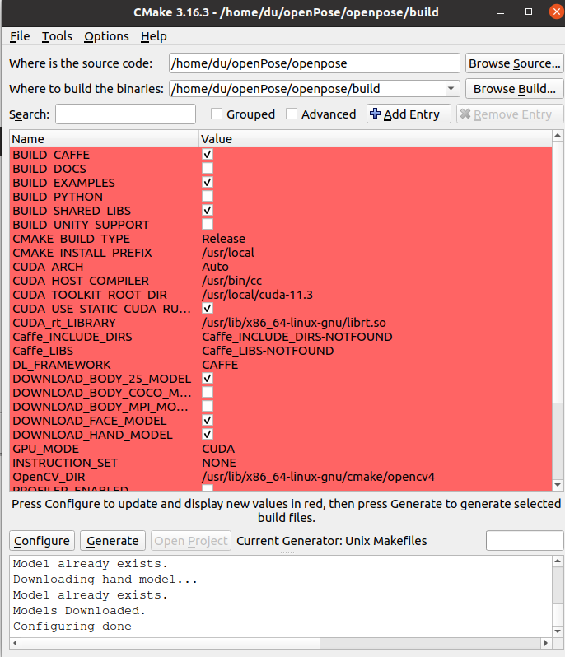565x657 pixels.
Task: Toggle DOWNLOAD_FACE_MODEL checkbox
Action: tap(208, 420)
